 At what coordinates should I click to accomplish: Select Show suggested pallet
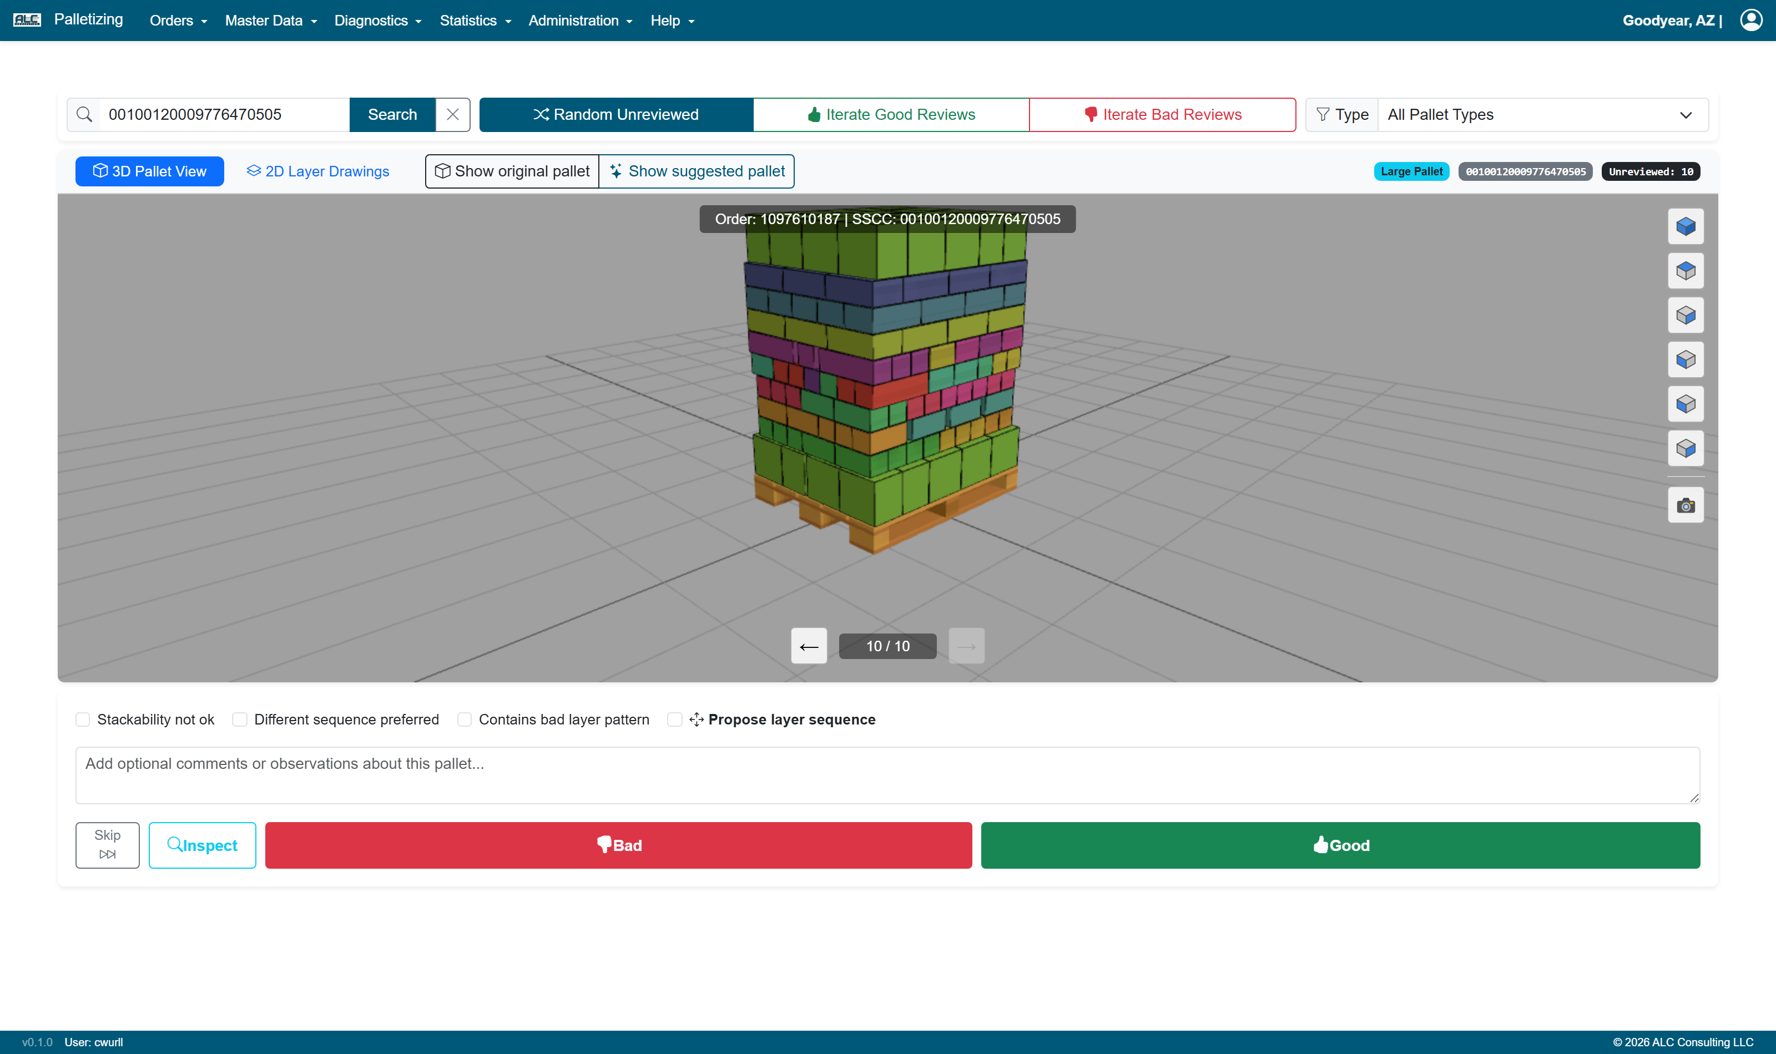coord(696,171)
